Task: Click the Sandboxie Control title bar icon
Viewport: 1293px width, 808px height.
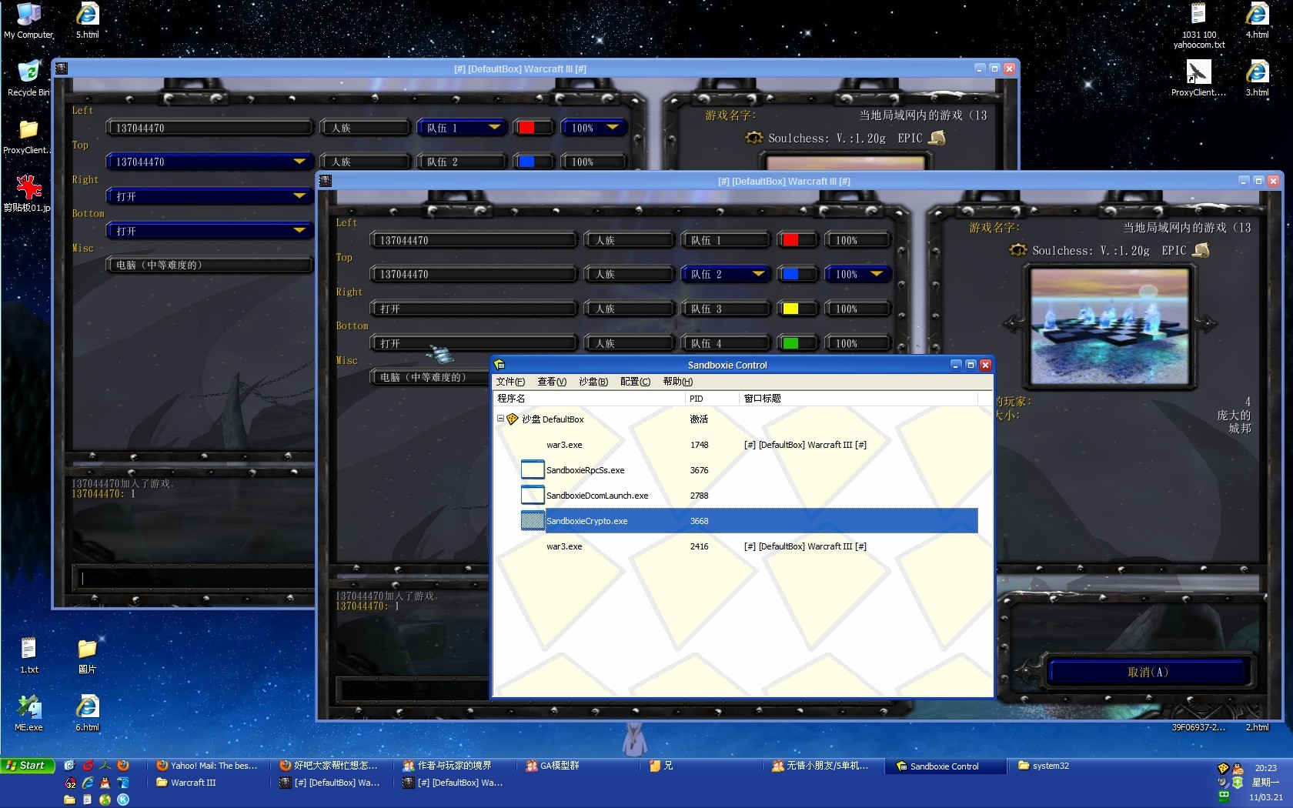Action: click(499, 365)
